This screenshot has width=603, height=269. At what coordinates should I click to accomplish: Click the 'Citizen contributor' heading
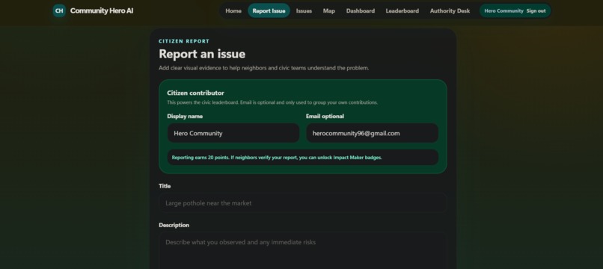click(x=195, y=93)
